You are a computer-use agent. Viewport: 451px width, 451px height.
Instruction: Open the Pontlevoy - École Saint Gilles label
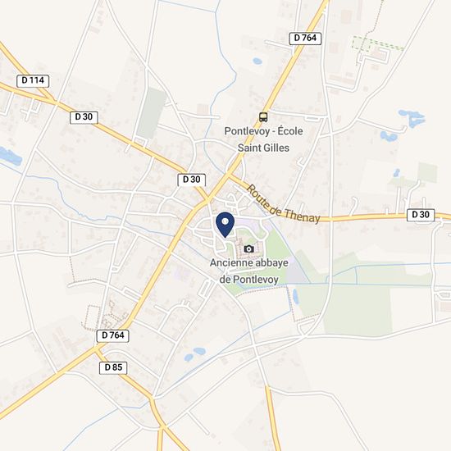[x=263, y=139]
